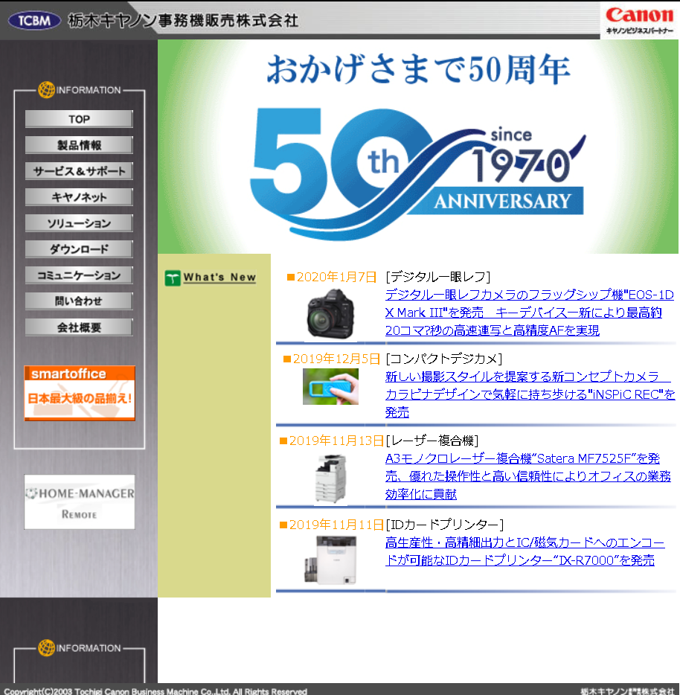Click the 2019年11月11日 date text
The height and width of the screenshot is (695, 680).
(336, 525)
